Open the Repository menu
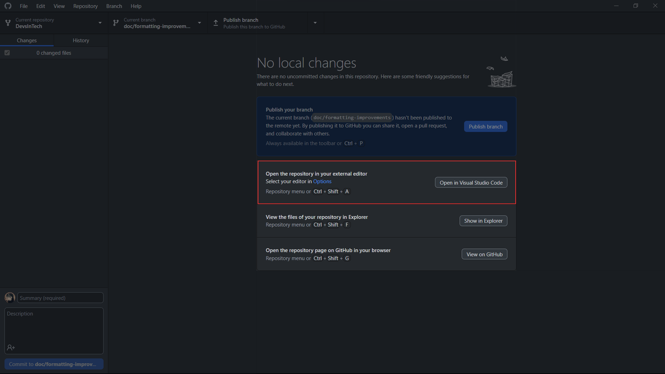Image resolution: width=665 pixels, height=374 pixels. pos(85,6)
